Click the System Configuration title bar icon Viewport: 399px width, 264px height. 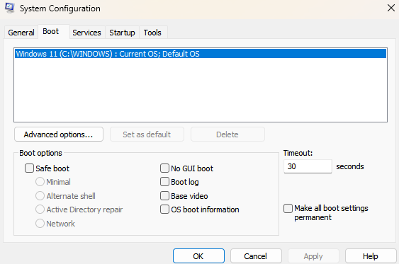pos(9,8)
